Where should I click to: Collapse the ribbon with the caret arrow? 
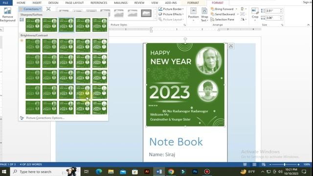(x=309, y=25)
